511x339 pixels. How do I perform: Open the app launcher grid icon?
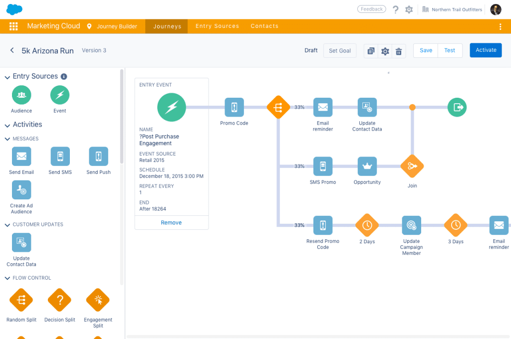pos(13,26)
